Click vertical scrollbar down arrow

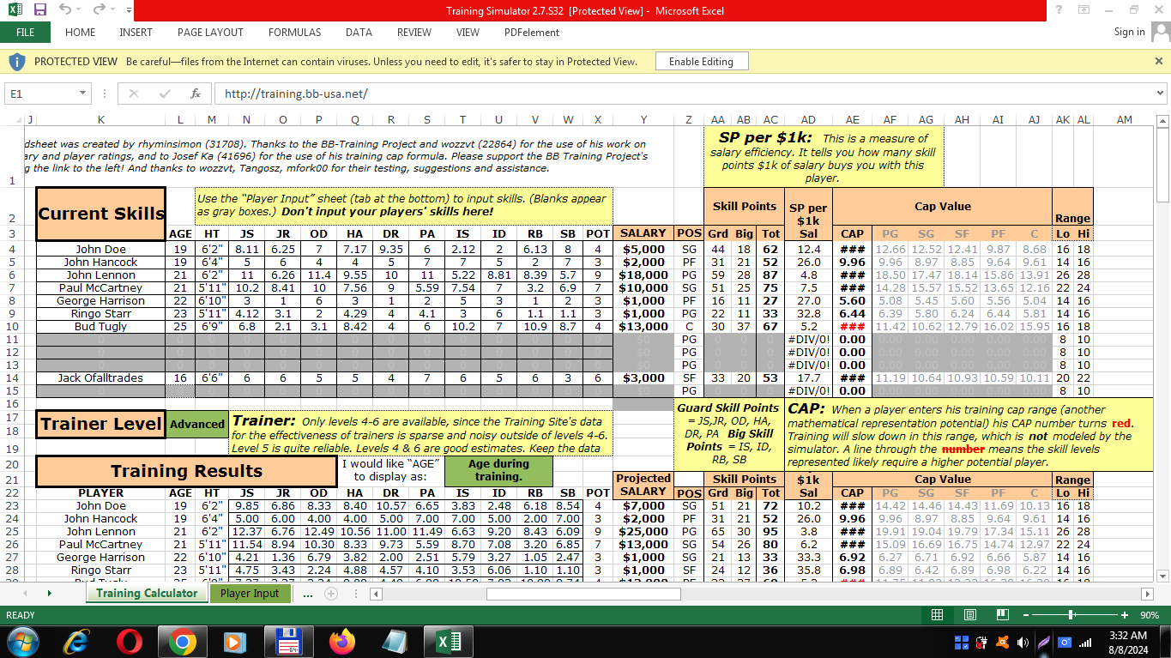(x=1163, y=576)
